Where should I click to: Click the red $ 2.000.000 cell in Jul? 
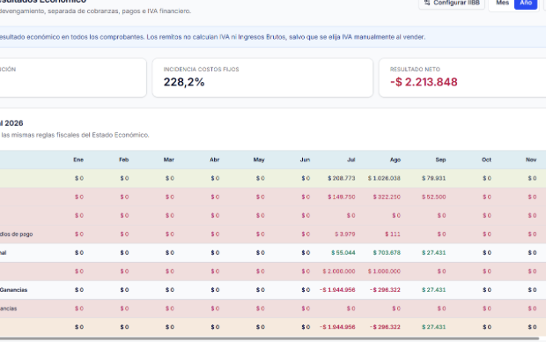click(339, 271)
